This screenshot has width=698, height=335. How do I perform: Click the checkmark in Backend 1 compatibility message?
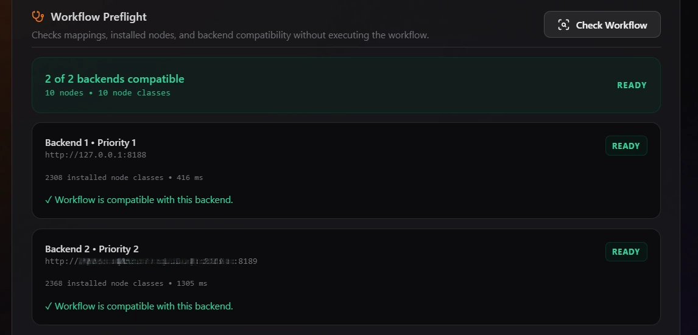coord(49,200)
